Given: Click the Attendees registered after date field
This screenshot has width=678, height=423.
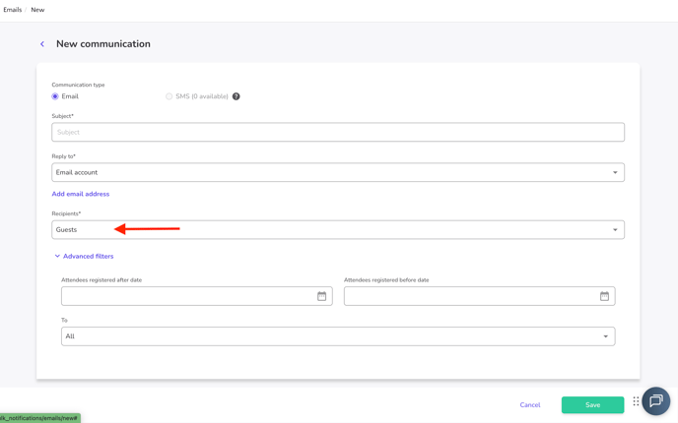Looking at the screenshot, I should pyautogui.click(x=187, y=296).
